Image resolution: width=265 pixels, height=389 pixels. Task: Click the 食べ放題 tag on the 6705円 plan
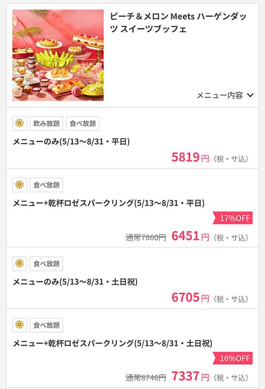(x=46, y=263)
